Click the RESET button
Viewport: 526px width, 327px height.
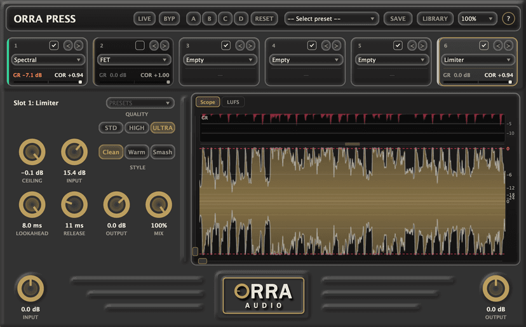pyautogui.click(x=264, y=19)
